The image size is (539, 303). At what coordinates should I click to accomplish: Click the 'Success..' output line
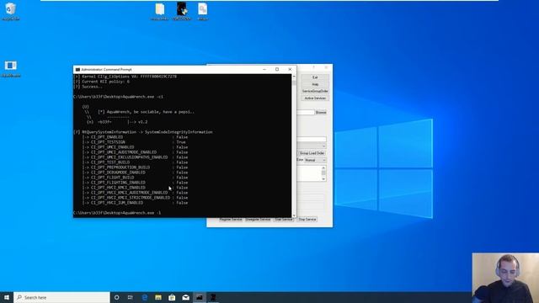coord(88,87)
